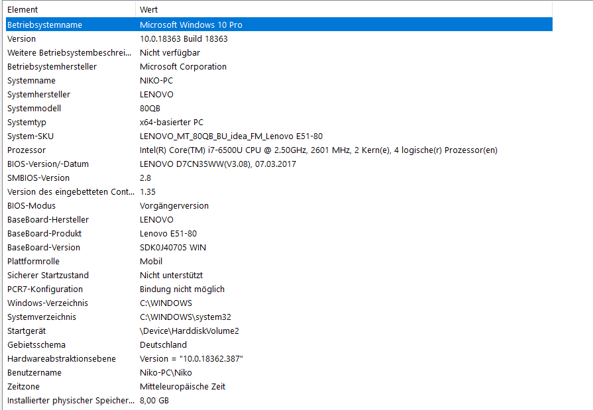The width and height of the screenshot is (593, 410).
Task: Click the value Deutschland
Action: (x=163, y=345)
